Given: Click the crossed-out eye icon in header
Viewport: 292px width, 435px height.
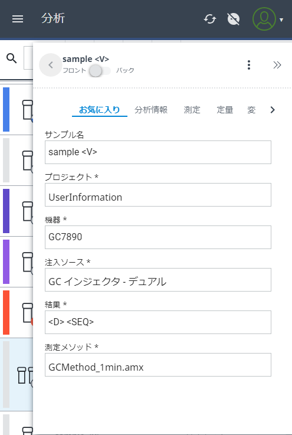Looking at the screenshot, I should [x=234, y=19].
